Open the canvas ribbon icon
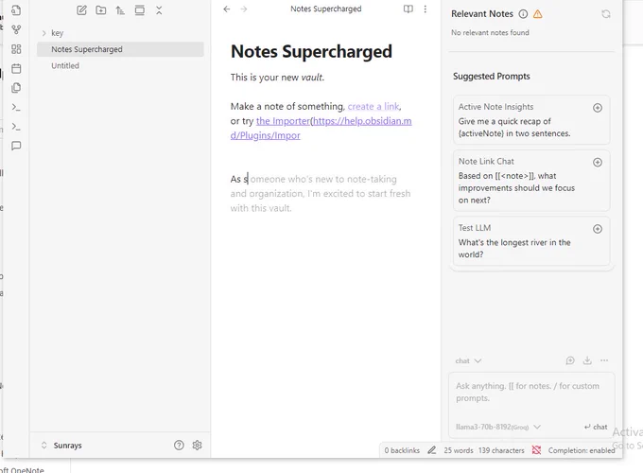This screenshot has height=473, width=643. point(16,49)
